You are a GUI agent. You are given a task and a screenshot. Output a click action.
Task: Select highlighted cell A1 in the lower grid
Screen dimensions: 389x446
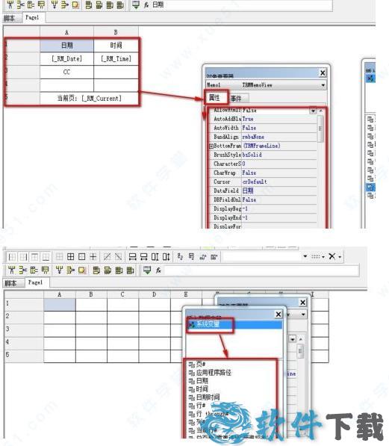(x=60, y=305)
